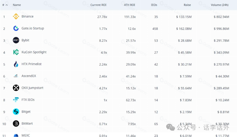
Task: Click the FTX IEOs logo icon
Action: pyautogui.click(x=16, y=100)
